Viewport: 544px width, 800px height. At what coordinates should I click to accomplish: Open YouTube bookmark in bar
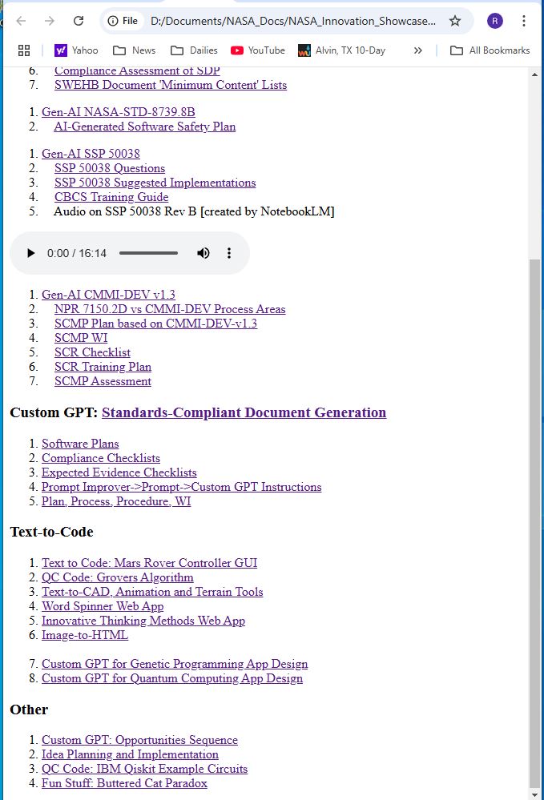(x=258, y=50)
